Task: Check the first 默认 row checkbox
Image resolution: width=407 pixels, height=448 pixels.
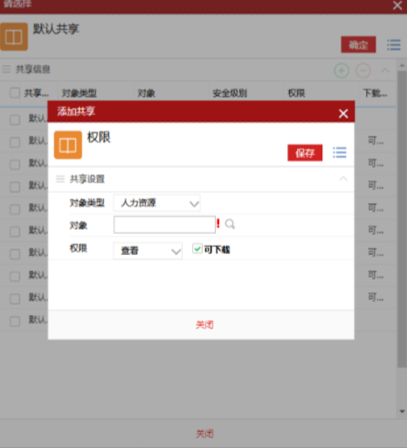Action: 15,120
